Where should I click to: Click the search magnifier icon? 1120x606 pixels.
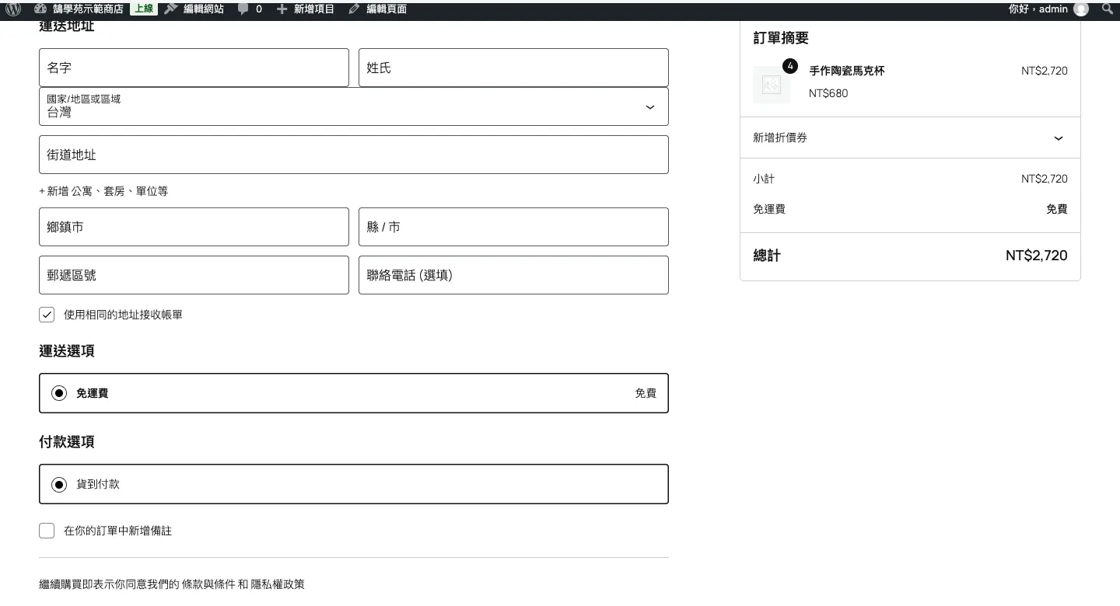point(1108,9)
